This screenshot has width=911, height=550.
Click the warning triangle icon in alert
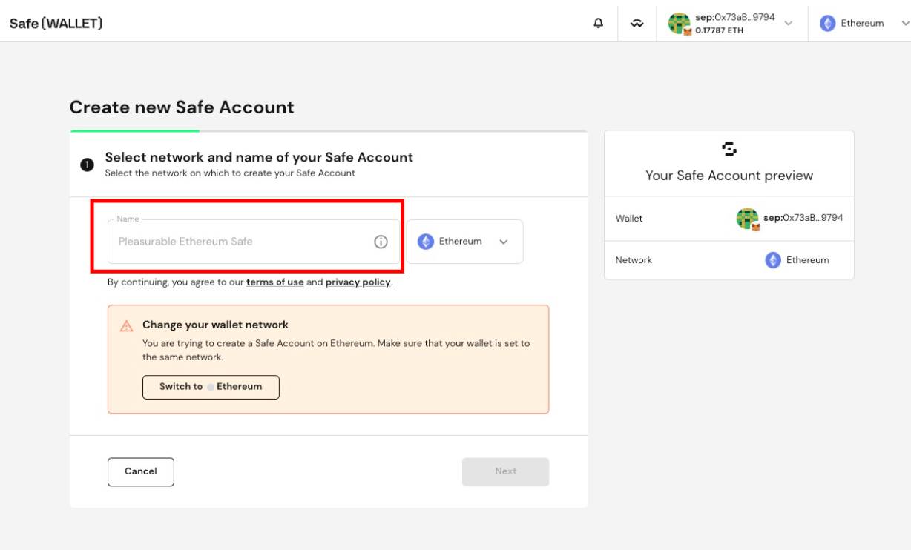click(x=127, y=325)
